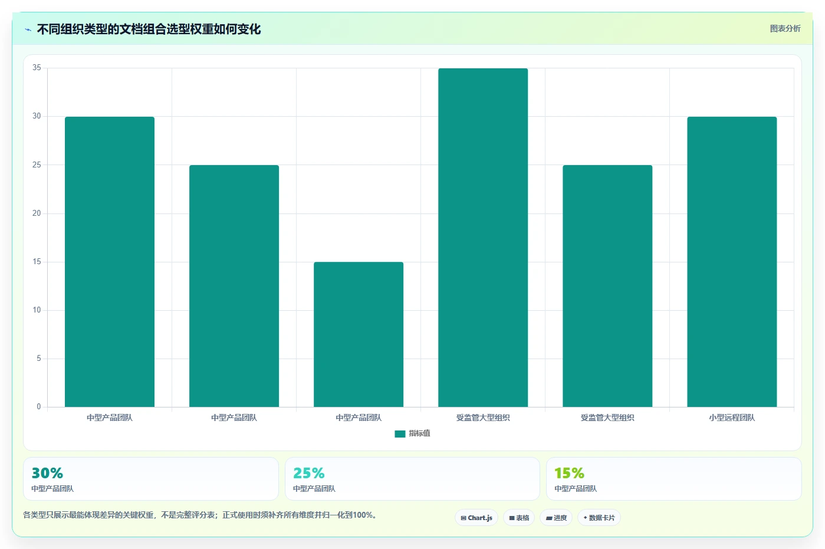
Task: Select the 数据卡片 chip
Action: point(599,518)
